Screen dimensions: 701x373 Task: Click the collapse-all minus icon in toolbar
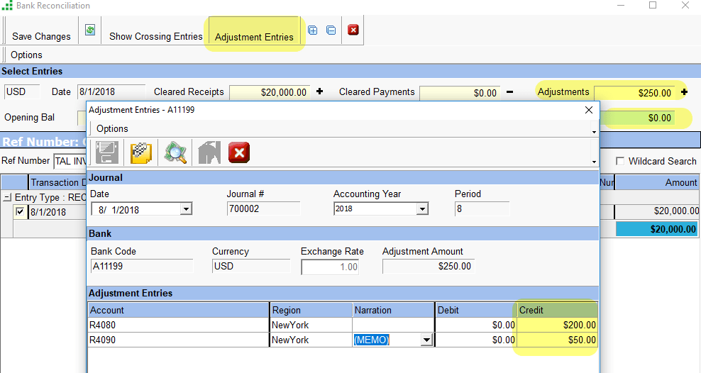(331, 30)
